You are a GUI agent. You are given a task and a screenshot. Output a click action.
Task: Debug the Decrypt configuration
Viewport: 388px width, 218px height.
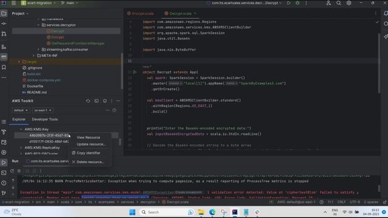pyautogui.click(x=298, y=3)
